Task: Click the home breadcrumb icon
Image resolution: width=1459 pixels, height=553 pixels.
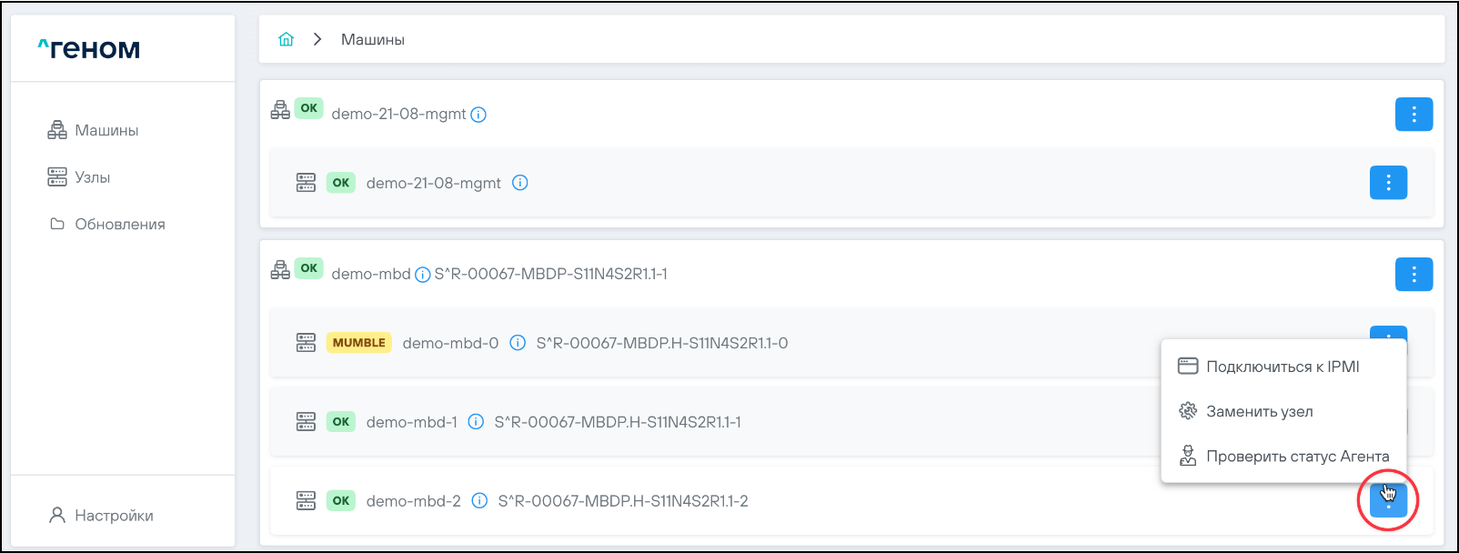Action: point(287,39)
